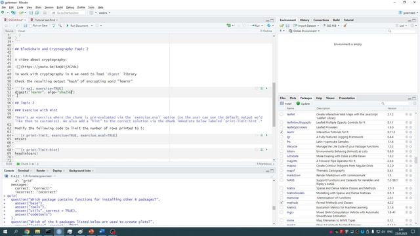The image size is (420, 236).
Task: Remove the learnr package with its X icon
Action: click(x=411, y=132)
